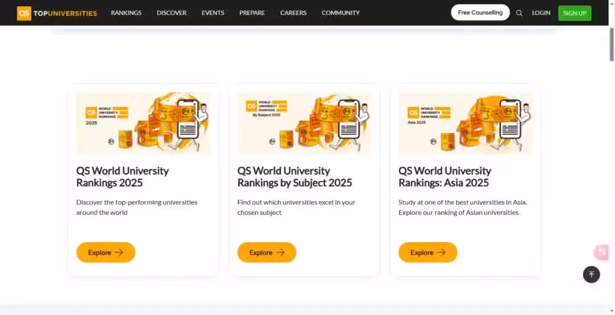
Task: Click the green SIGN UP button
Action: (x=575, y=13)
